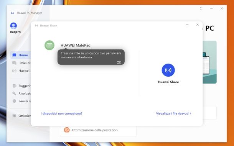
Task: Minimize the Huawei Share dialog
Action: 187,25
